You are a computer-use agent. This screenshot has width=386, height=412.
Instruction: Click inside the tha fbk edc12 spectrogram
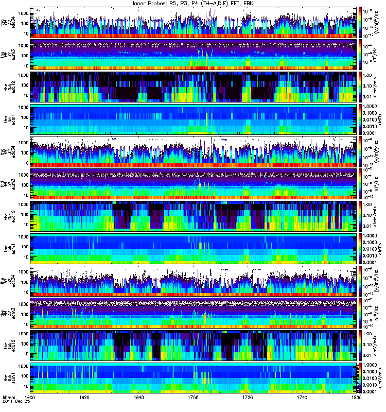click(193, 87)
